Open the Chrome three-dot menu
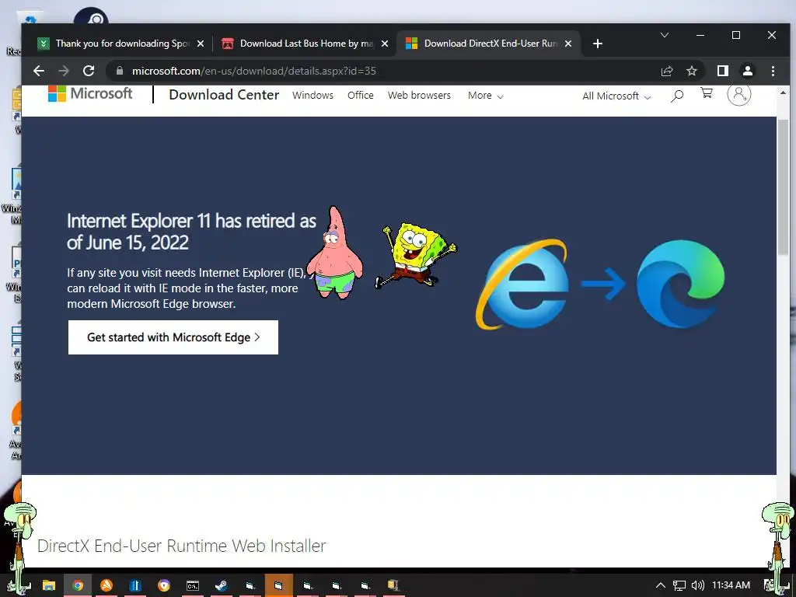Screen dimensions: 796x597 coord(773,71)
